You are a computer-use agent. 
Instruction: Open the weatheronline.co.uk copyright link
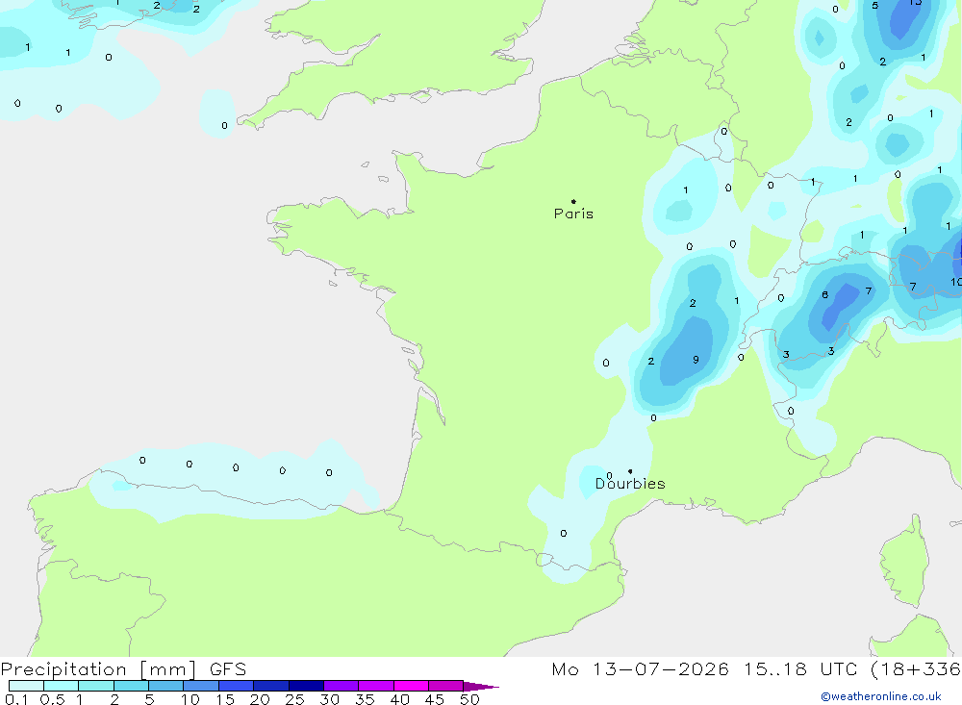(881, 696)
